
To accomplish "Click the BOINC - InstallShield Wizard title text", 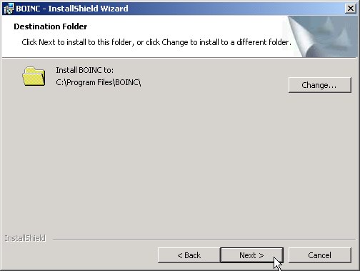I will pyautogui.click(x=72, y=9).
